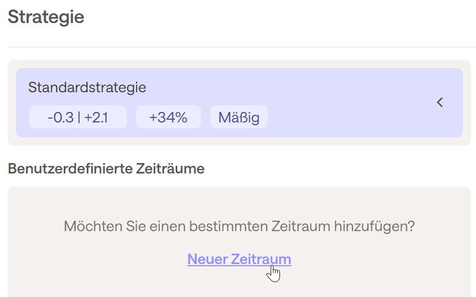Select the "Mäßig" intensity badge
The width and height of the screenshot is (476, 297).
(x=239, y=117)
